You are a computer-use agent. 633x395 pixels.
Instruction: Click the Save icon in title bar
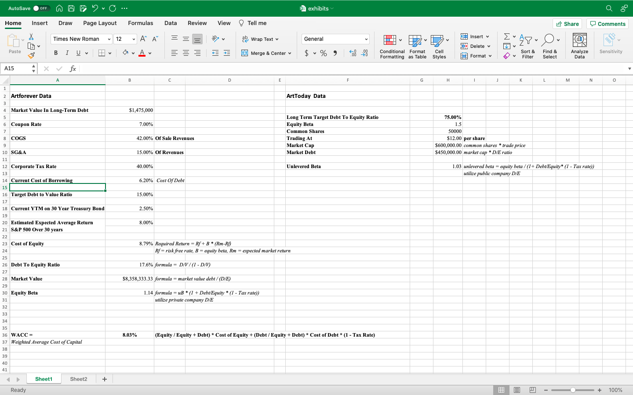(x=71, y=8)
